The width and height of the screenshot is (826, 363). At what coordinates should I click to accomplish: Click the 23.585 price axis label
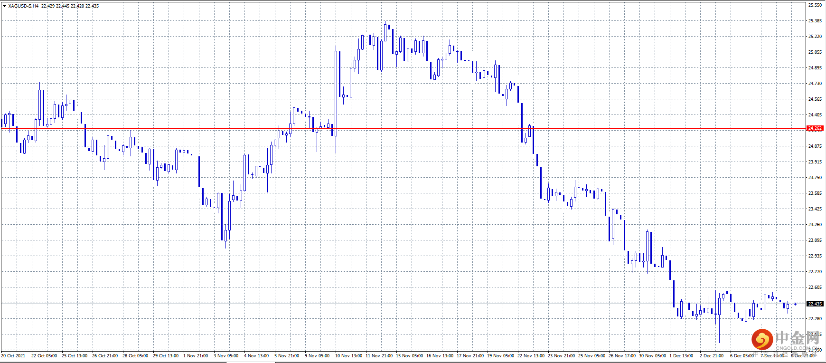[815, 193]
